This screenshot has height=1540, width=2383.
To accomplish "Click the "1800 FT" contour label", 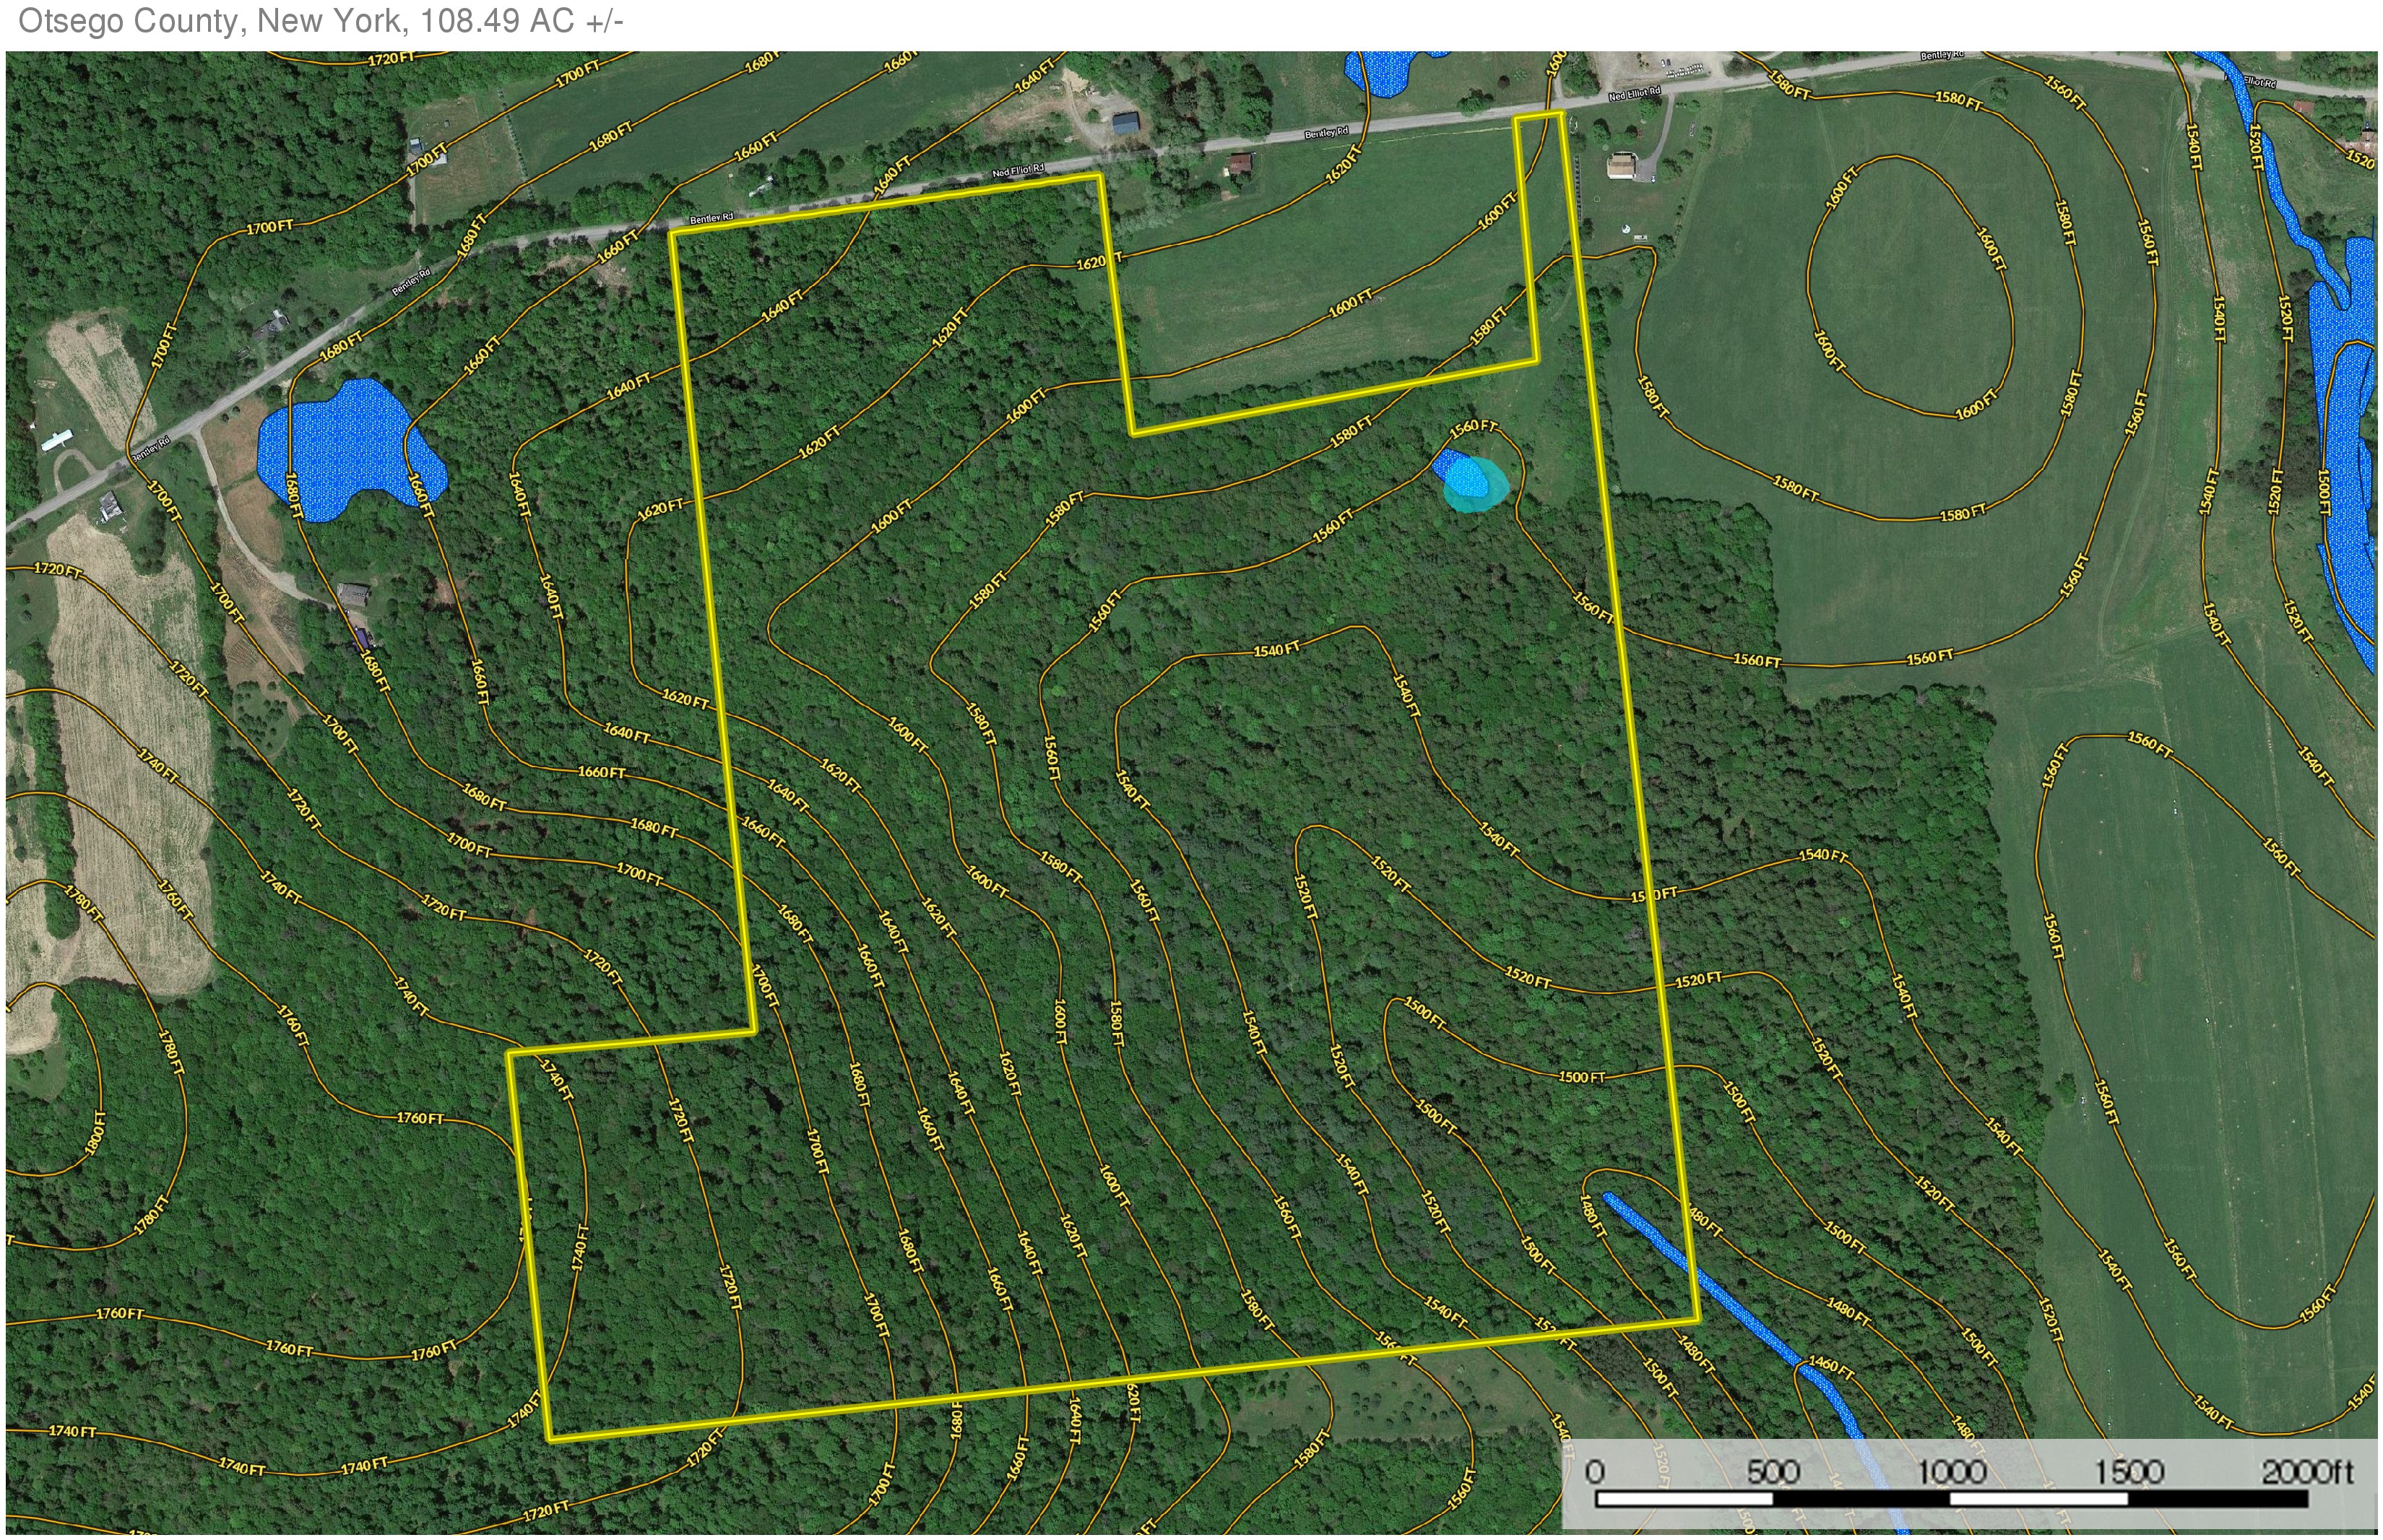I will pos(96,1133).
